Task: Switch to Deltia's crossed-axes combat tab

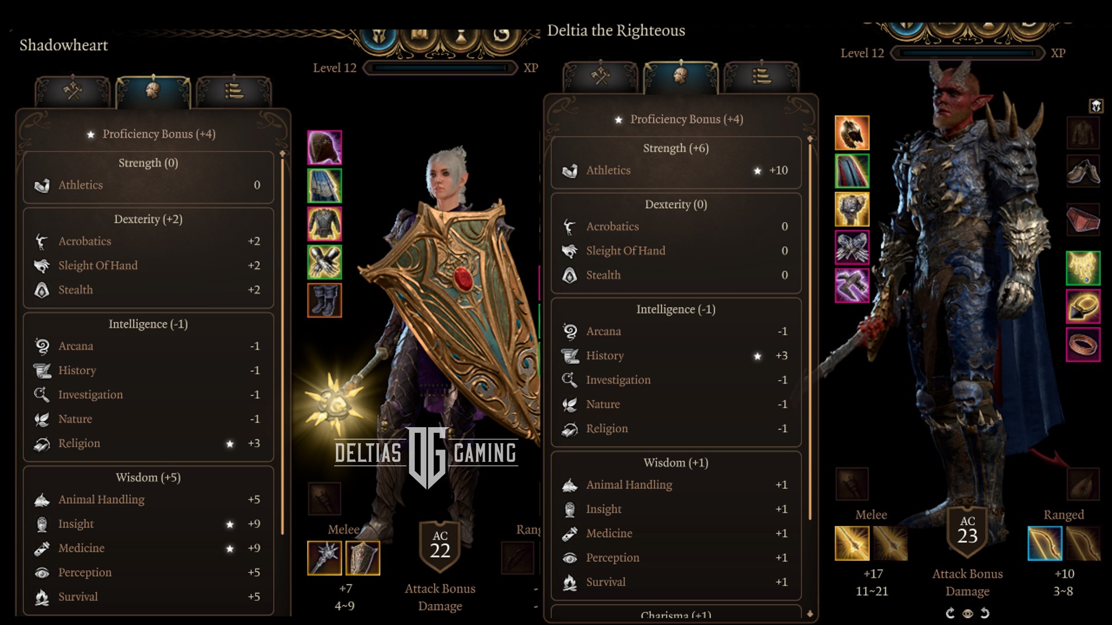Action: click(x=600, y=76)
